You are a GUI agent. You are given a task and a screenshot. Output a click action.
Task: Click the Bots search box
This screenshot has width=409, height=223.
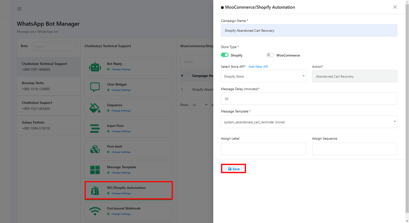pyautogui.click(x=54, y=46)
